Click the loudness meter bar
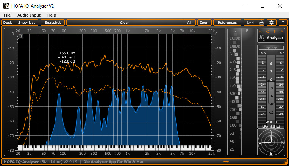Screen dimensions: 289x166 pyautogui.click(x=271, y=91)
